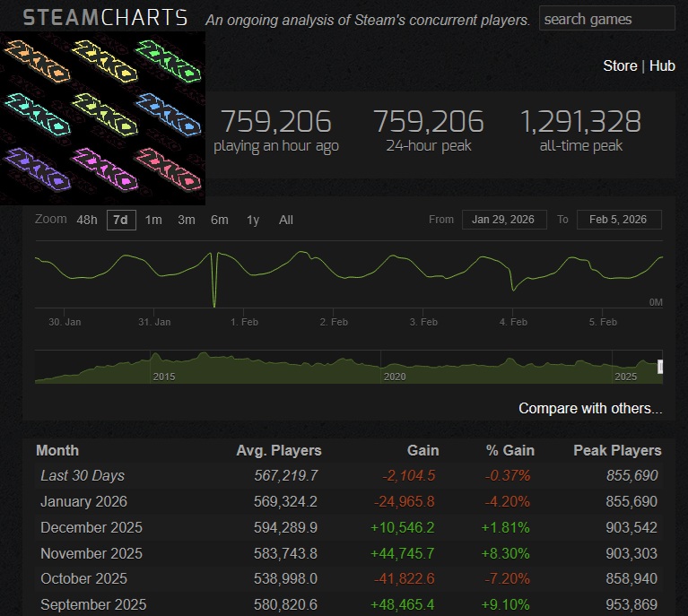Choose the 6m zoom option

pos(220,220)
